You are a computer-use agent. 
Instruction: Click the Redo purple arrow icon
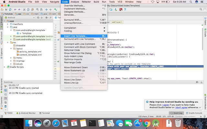(19, 9)
